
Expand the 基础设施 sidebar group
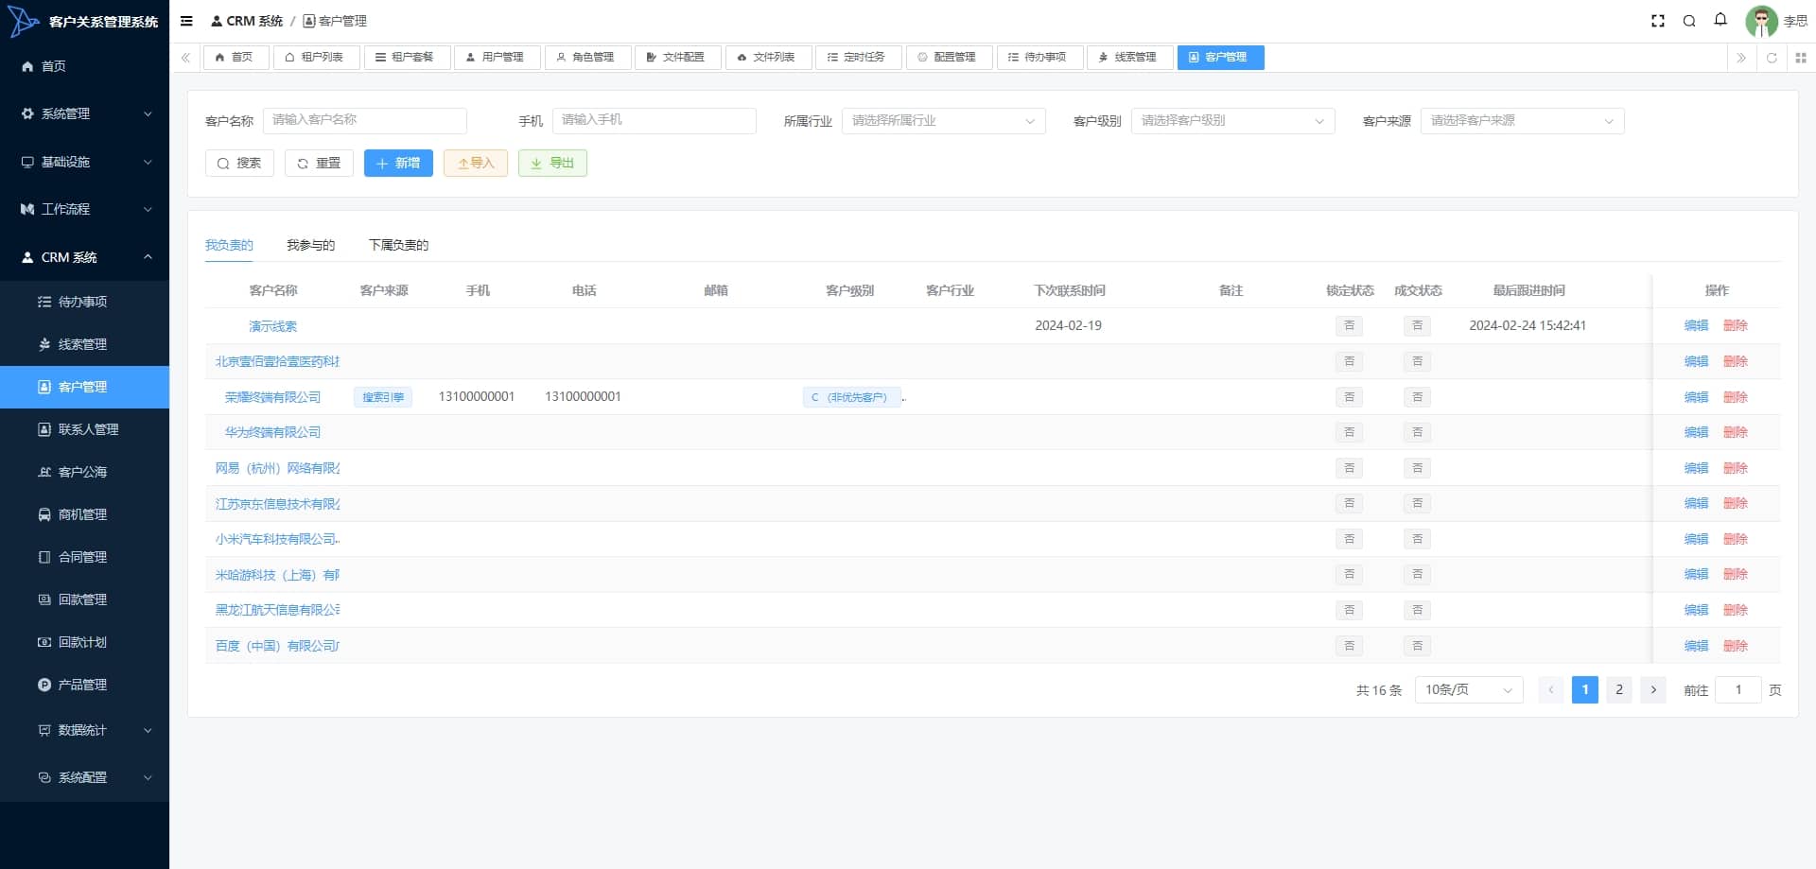point(84,162)
